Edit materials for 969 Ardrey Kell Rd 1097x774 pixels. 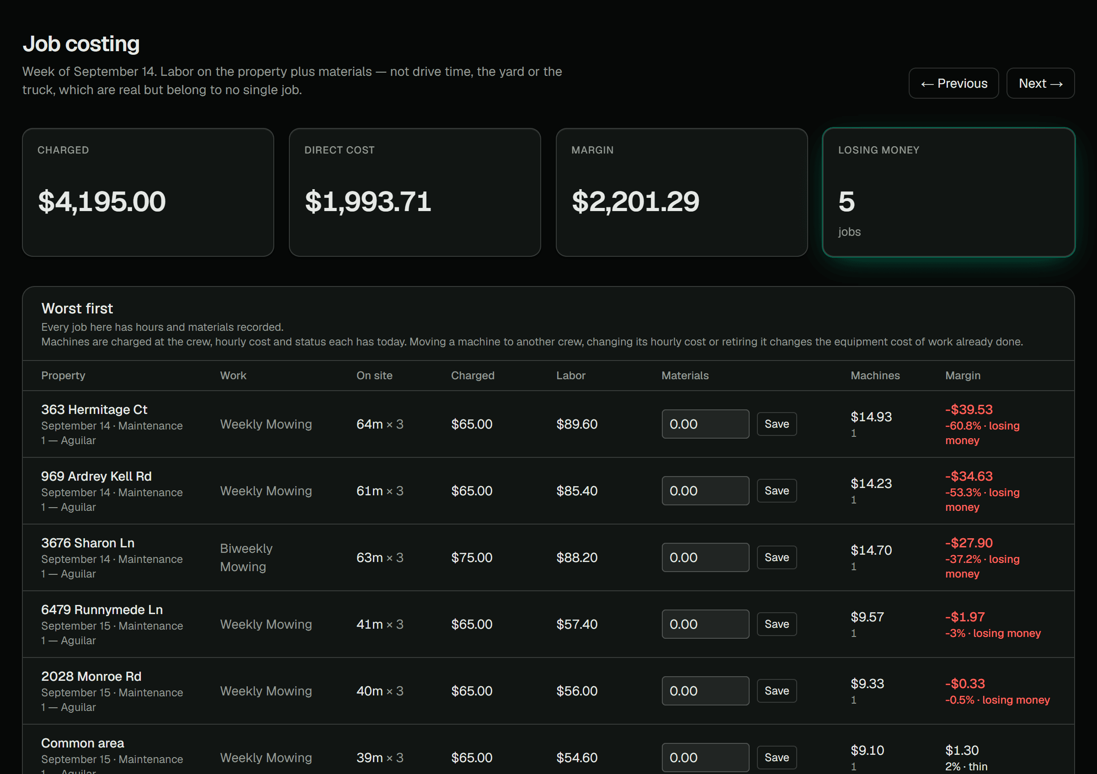point(705,491)
